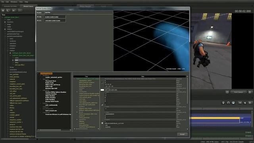This screenshot has width=254, height=143.
Task: Click the ripple-edit arrow-to-bar icon
Action: tap(240, 103)
